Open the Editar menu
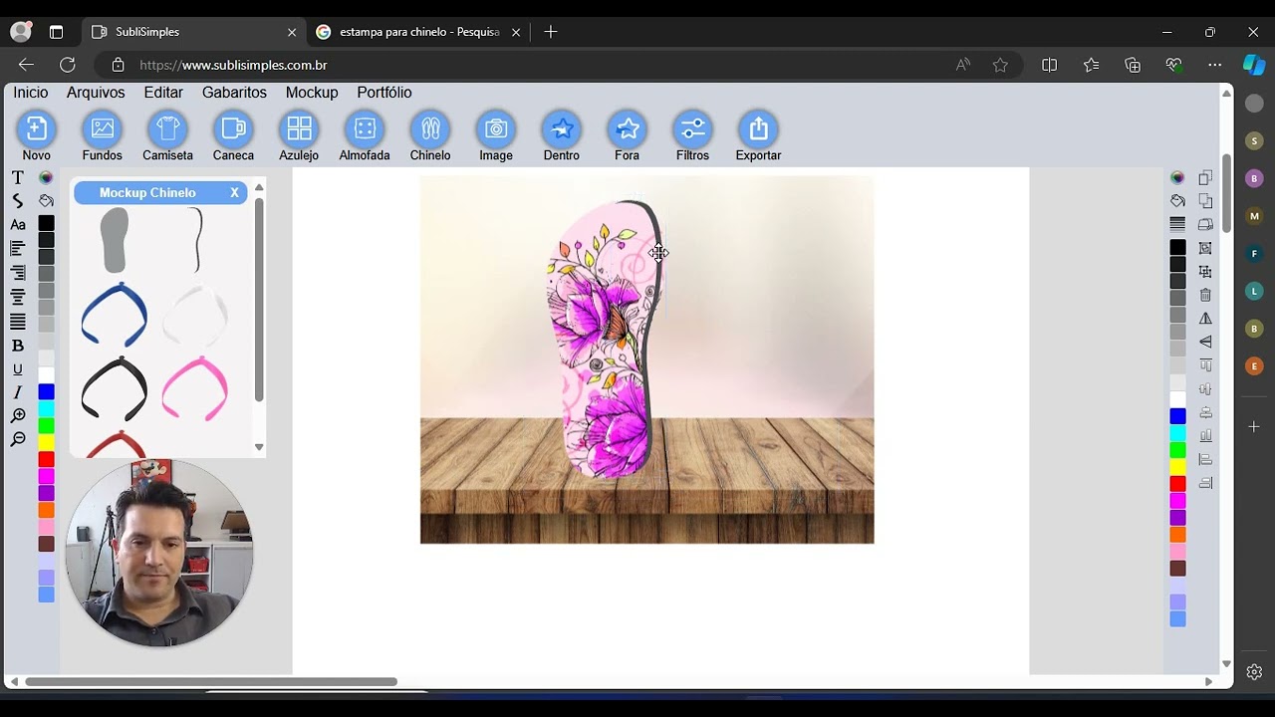Screen dimensions: 1275x717 [x=163, y=93]
